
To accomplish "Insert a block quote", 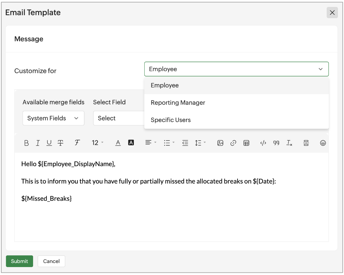I will 276,143.
